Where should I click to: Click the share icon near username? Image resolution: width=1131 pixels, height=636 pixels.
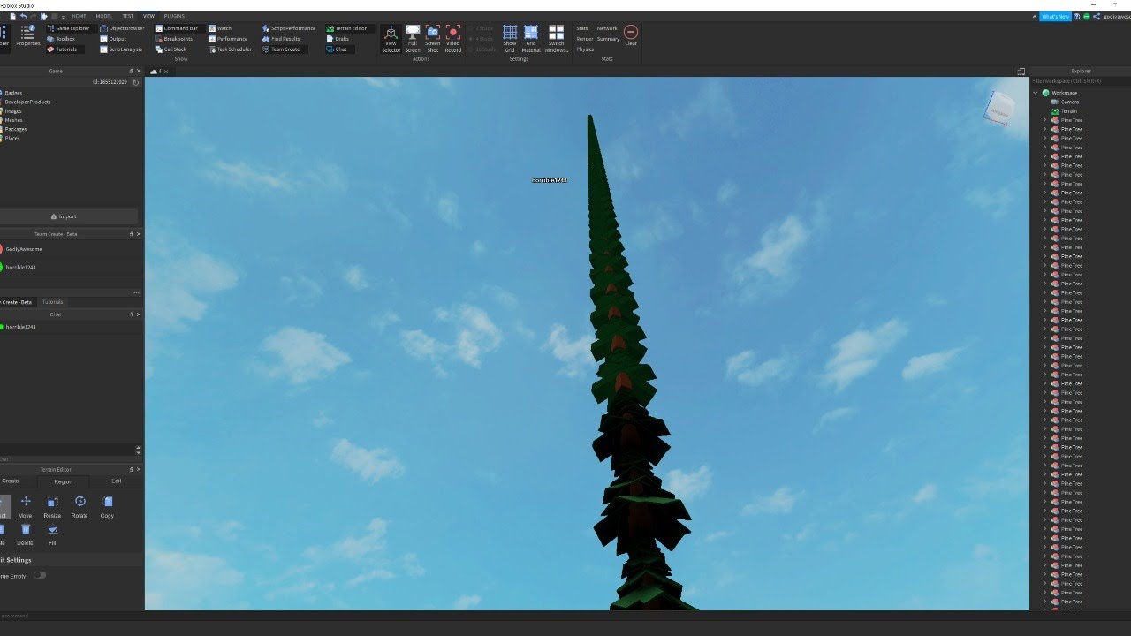click(1097, 16)
